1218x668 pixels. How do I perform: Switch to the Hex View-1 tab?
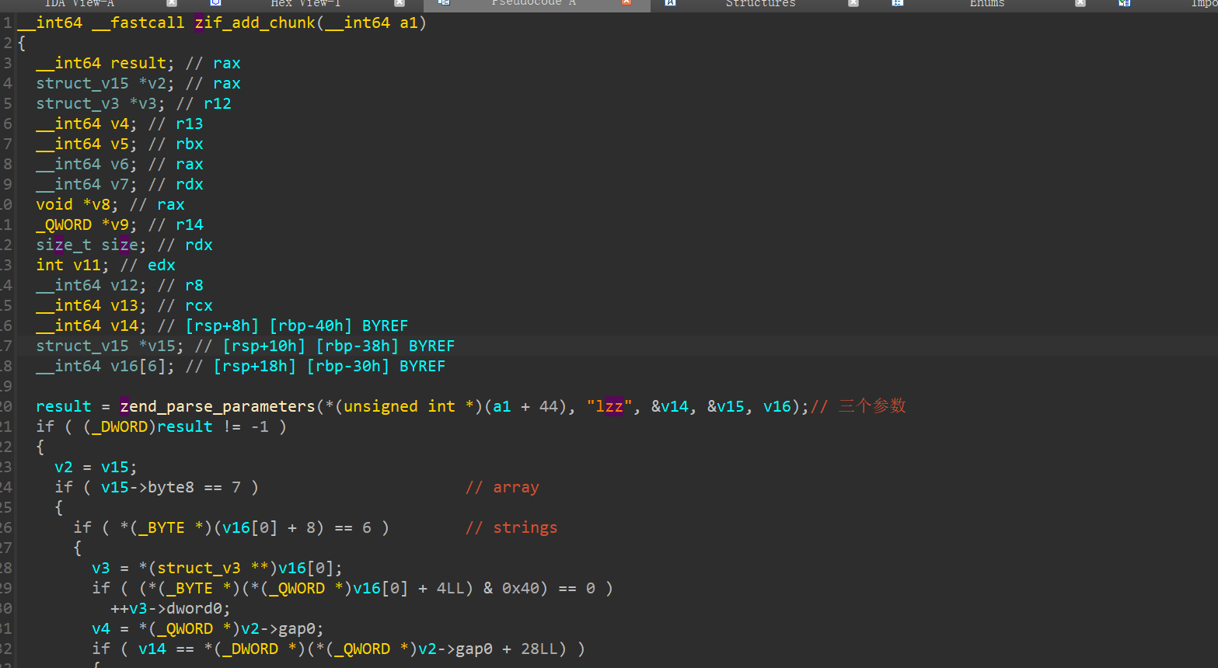click(x=305, y=3)
